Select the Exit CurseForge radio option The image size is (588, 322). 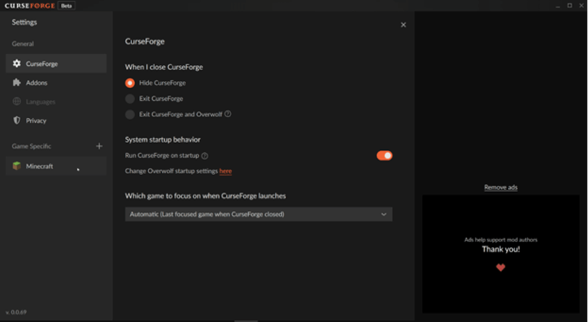(x=130, y=98)
